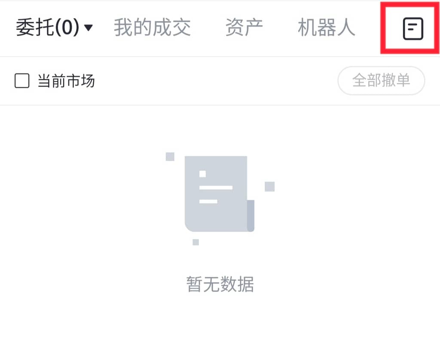Tap the 全部撤单 cancel-all button
The image size is (440, 339).
(381, 80)
